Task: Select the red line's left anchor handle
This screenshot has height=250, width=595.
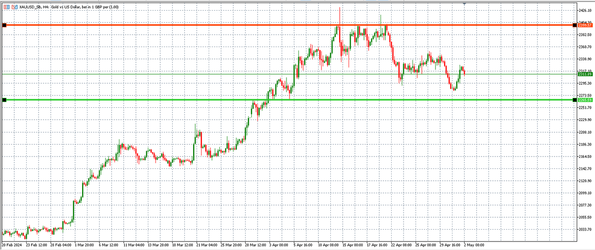Action: pyautogui.click(x=4, y=25)
